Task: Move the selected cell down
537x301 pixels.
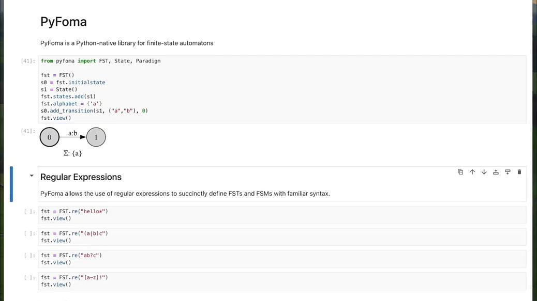Action: tap(484, 172)
